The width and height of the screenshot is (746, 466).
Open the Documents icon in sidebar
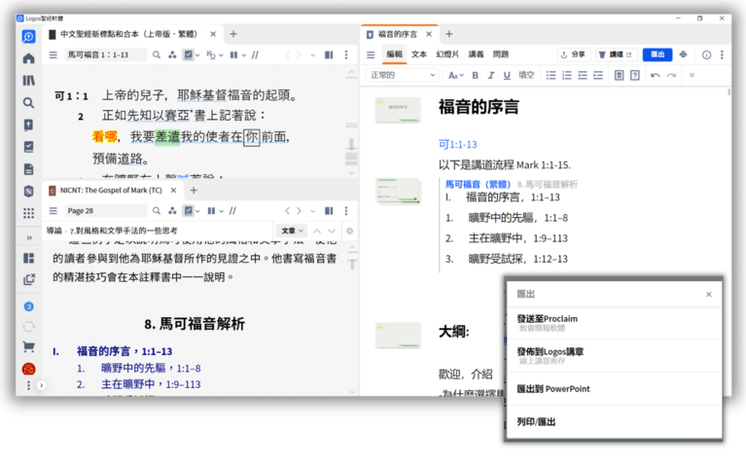pos(28,169)
